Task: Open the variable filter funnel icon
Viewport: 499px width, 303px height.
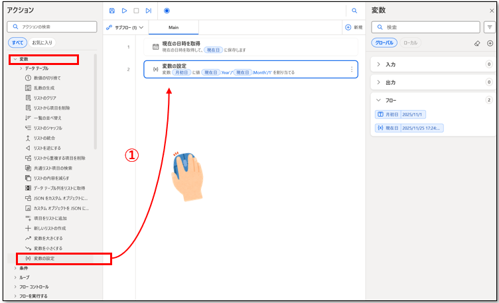Action: click(490, 27)
